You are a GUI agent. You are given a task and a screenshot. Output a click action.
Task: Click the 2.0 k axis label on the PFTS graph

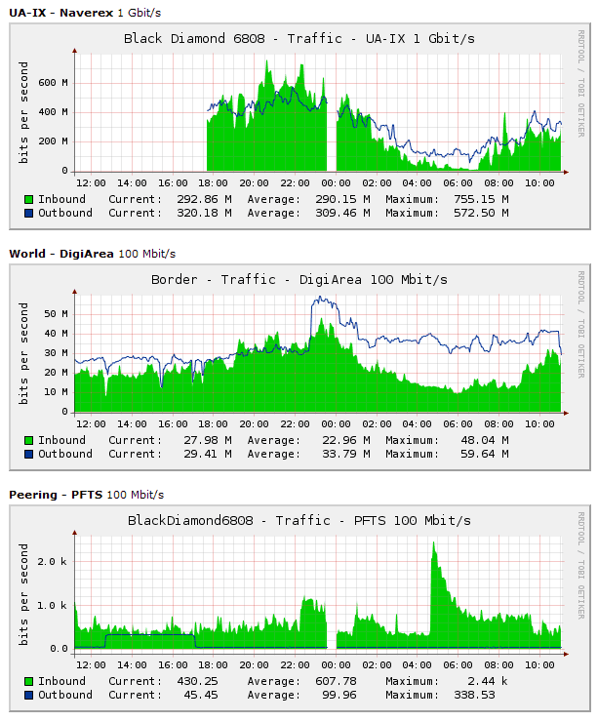click(53, 562)
